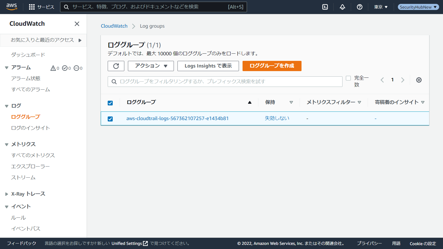Close the CloudWatch navigation panel
The height and width of the screenshot is (249, 443).
[x=77, y=24]
